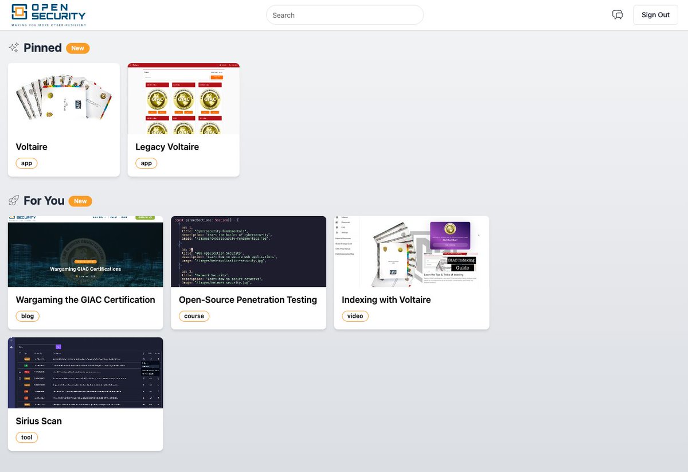The height and width of the screenshot is (472, 688).
Task: Click the For You section heading
Action: coord(44,201)
